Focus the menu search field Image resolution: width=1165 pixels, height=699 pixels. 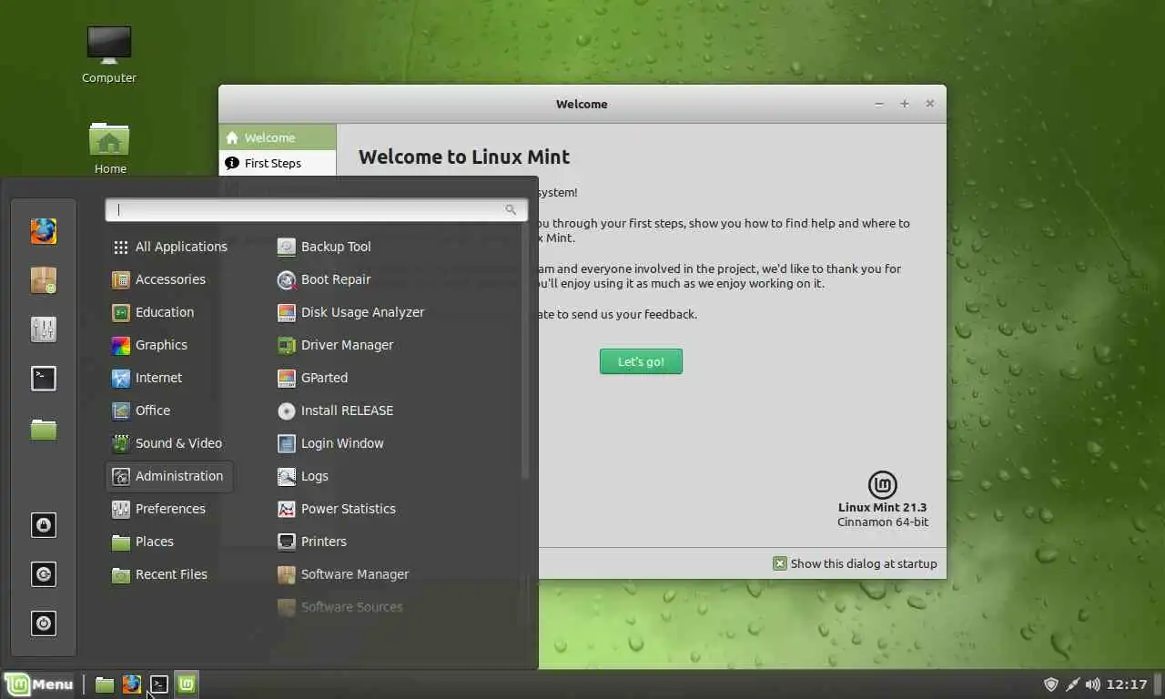(316, 209)
